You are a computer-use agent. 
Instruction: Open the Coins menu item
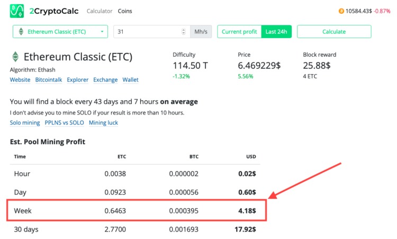[x=125, y=11]
